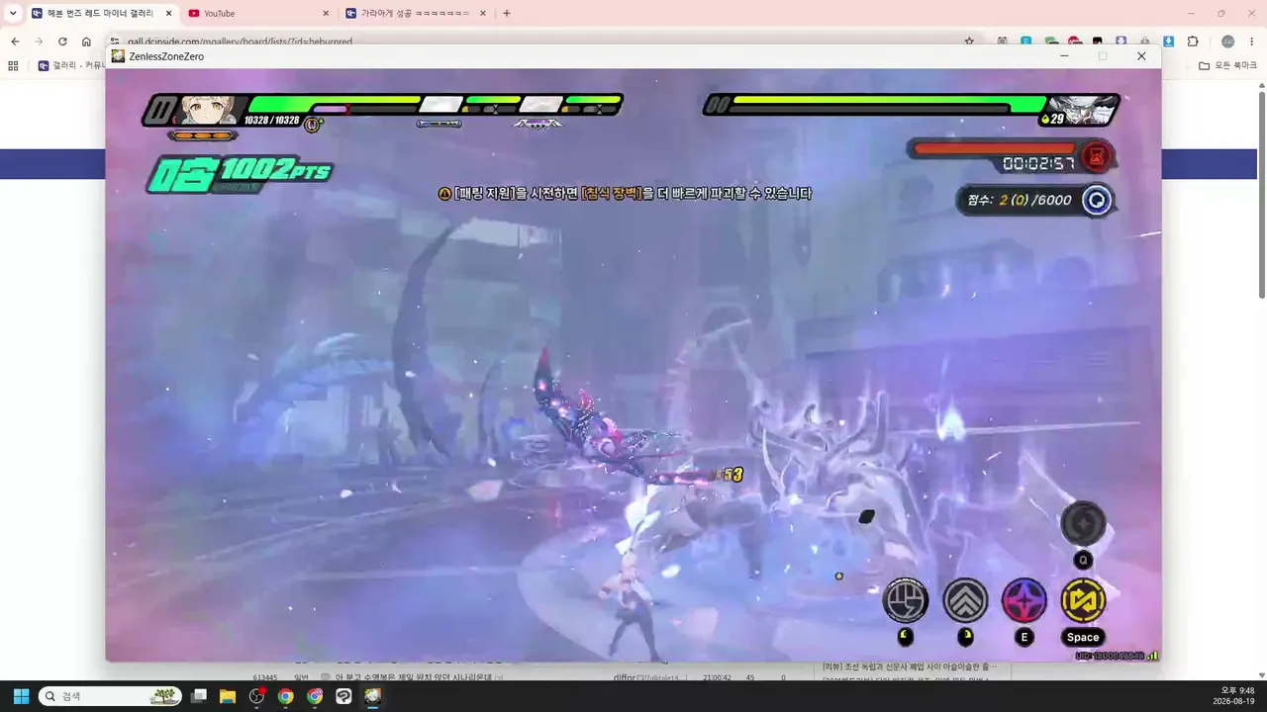1267x712 pixels.
Task: Click the ZenlessZoneZero window title icon
Action: coord(118,56)
